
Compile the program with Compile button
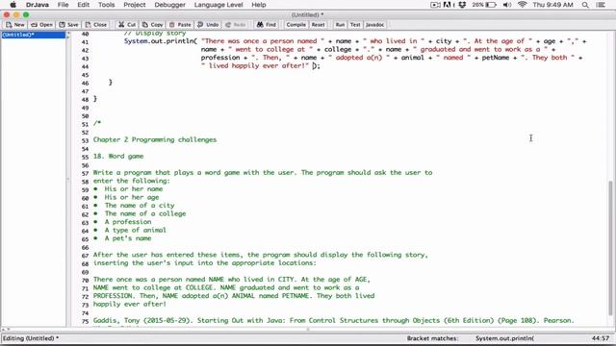click(x=295, y=25)
